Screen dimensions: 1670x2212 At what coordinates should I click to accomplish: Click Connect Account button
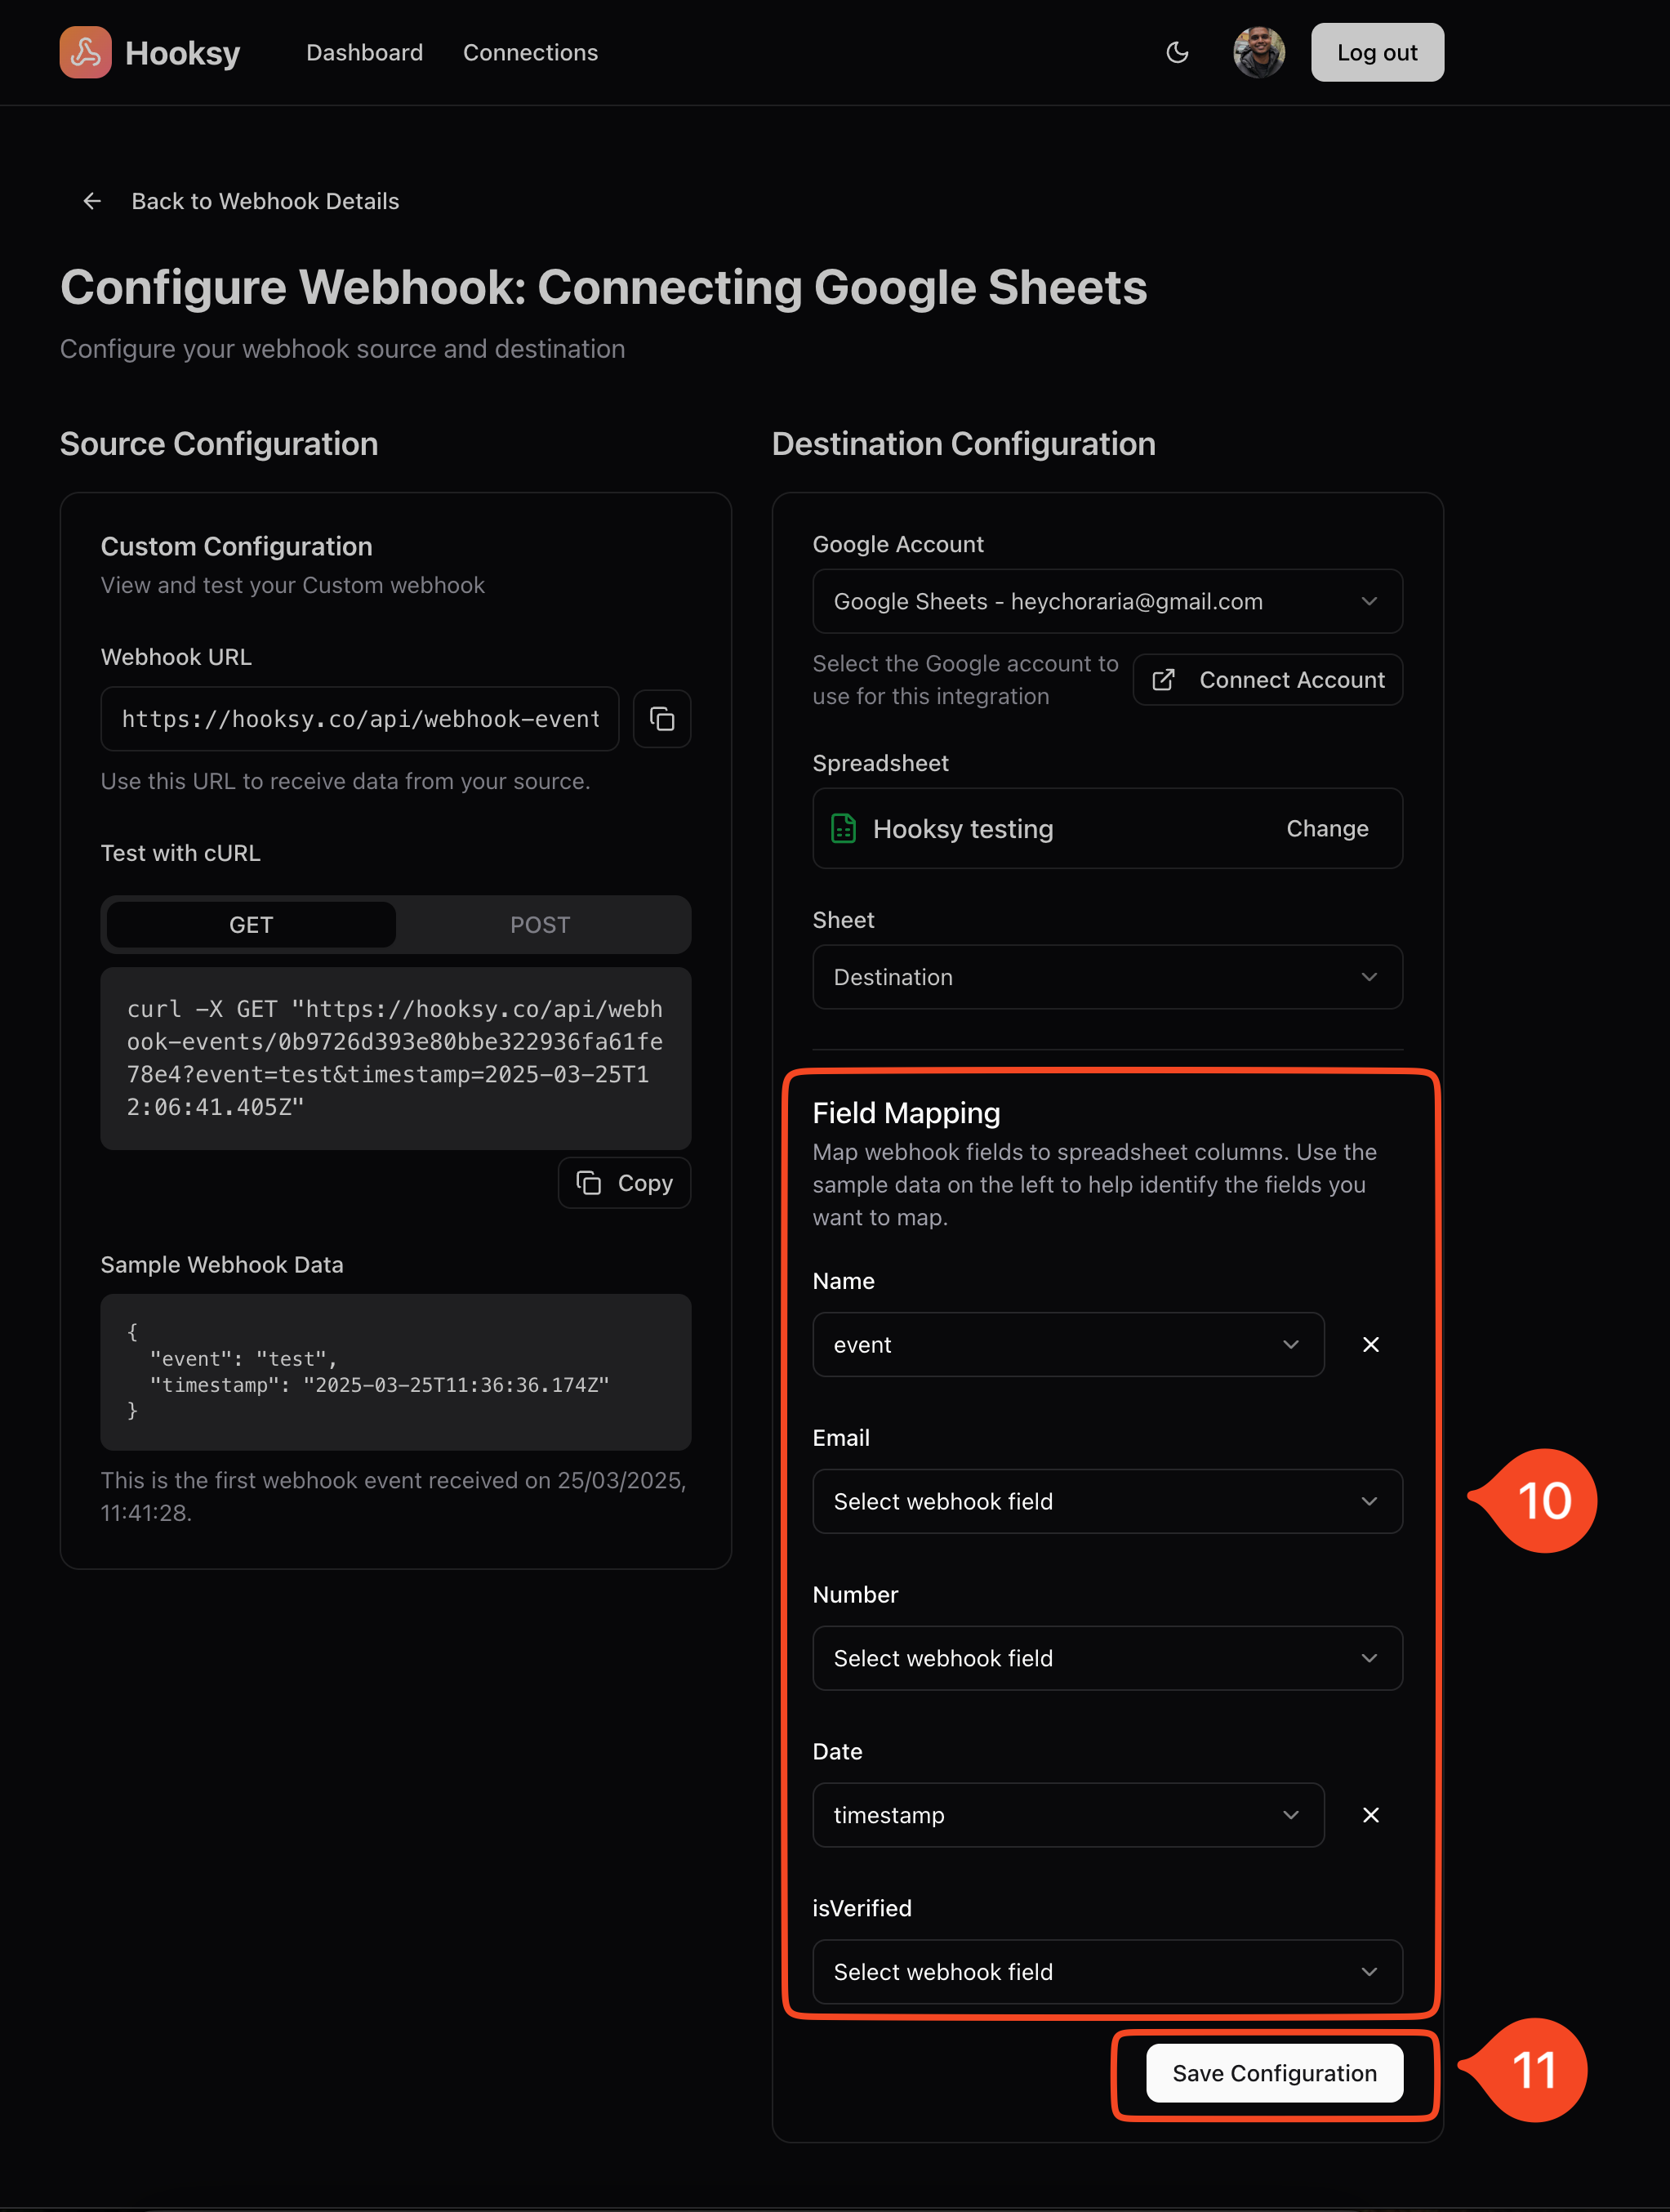coord(1267,679)
